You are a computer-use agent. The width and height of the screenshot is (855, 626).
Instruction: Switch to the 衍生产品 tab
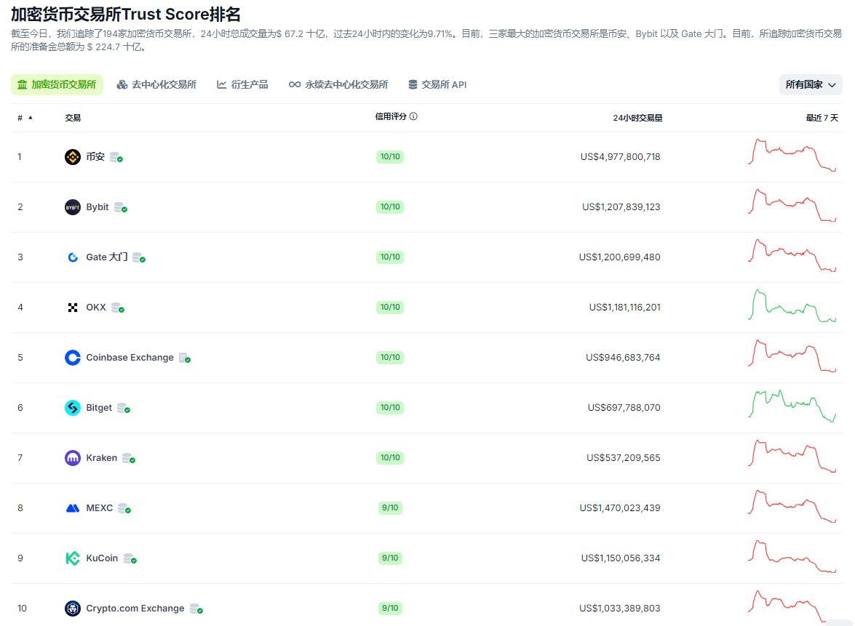pos(242,85)
